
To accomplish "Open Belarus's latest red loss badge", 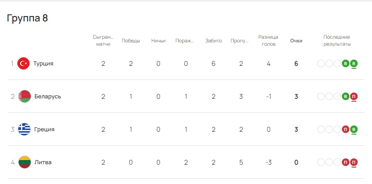I will 354,96.
